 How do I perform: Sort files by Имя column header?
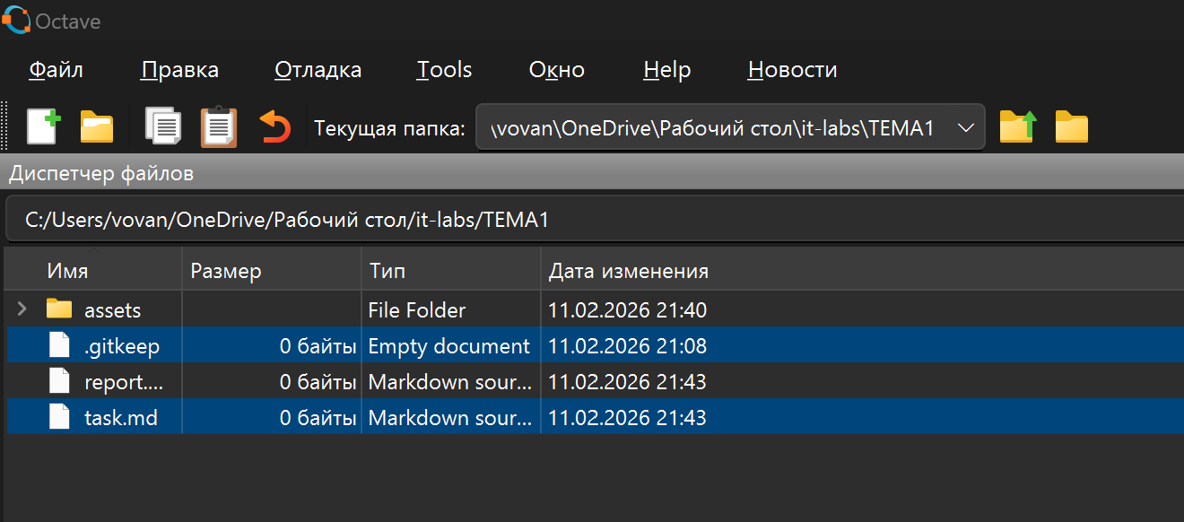(x=68, y=271)
